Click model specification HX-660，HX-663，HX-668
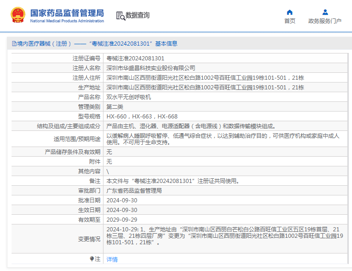Image resolution: width=352 pixels, height=271 pixels. click(142, 117)
